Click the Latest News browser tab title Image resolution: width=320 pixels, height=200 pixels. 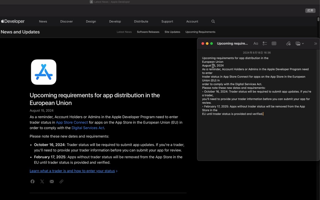[x=112, y=2]
